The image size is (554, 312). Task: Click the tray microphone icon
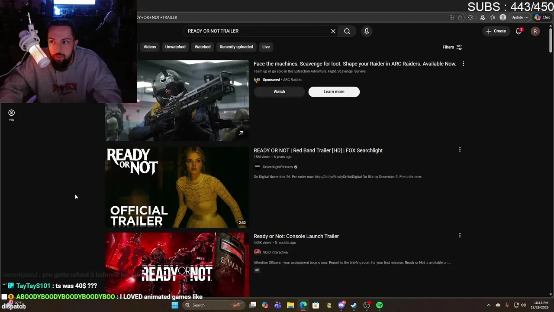(507, 305)
